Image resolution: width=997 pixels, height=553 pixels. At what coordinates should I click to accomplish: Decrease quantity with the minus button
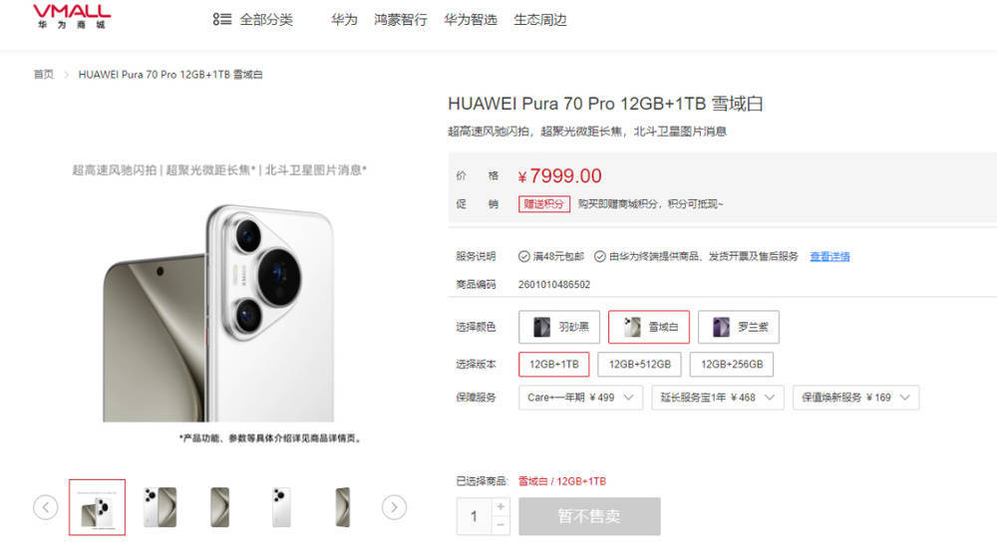[501, 525]
